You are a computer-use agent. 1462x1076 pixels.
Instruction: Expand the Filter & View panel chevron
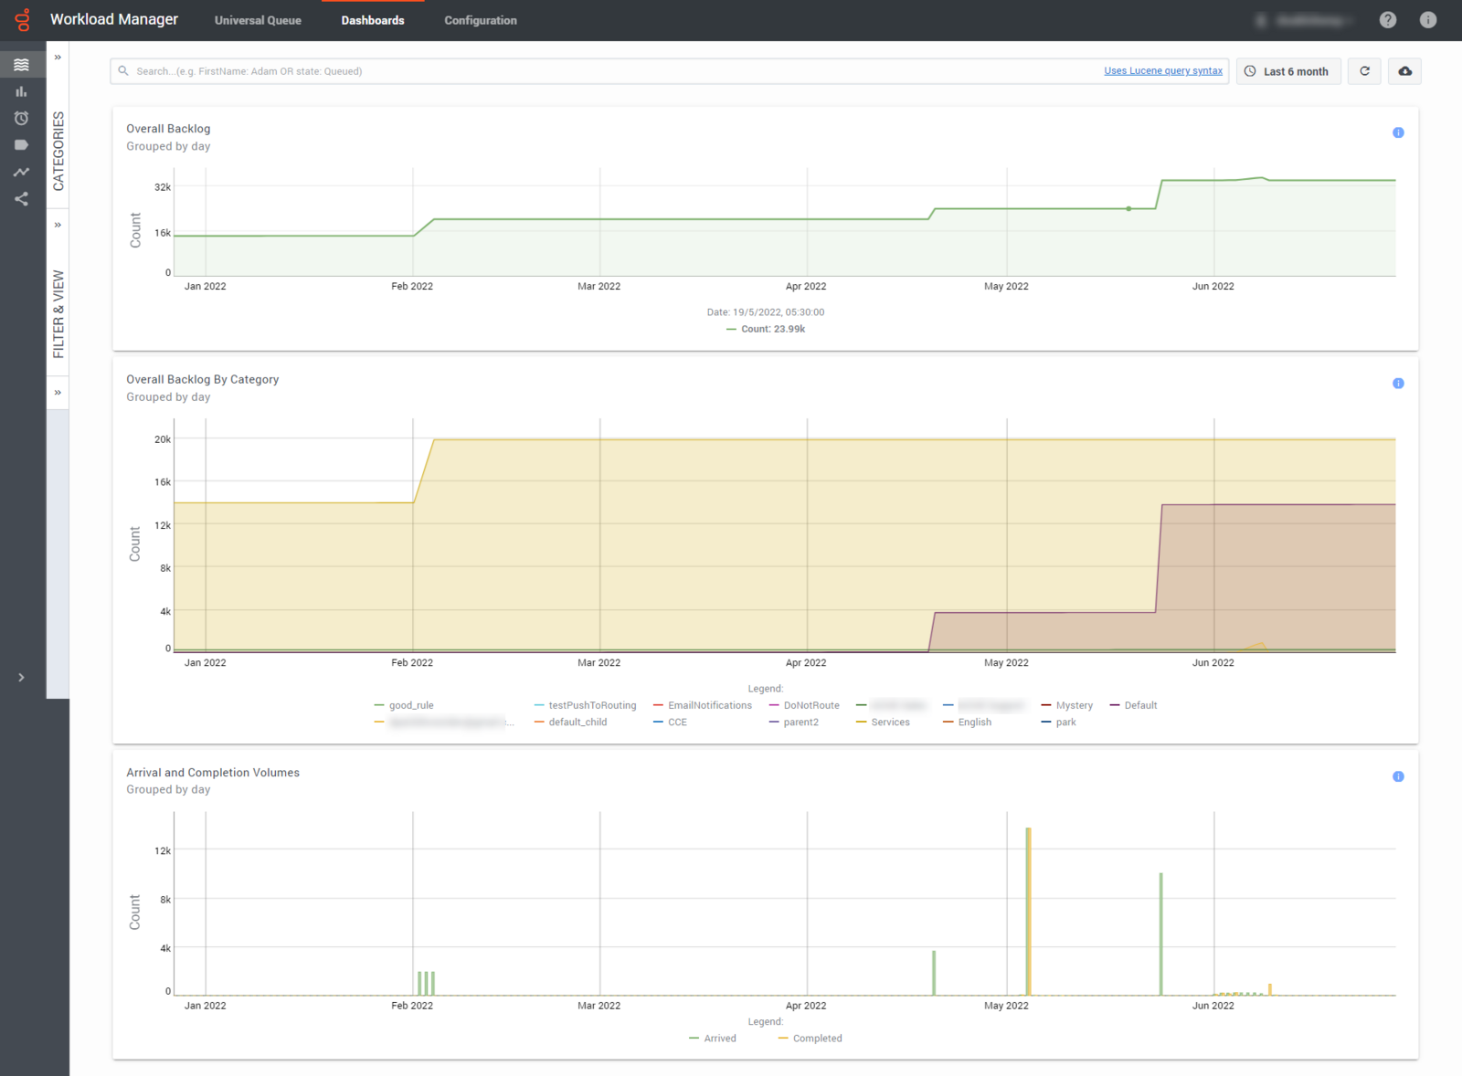pyautogui.click(x=58, y=225)
